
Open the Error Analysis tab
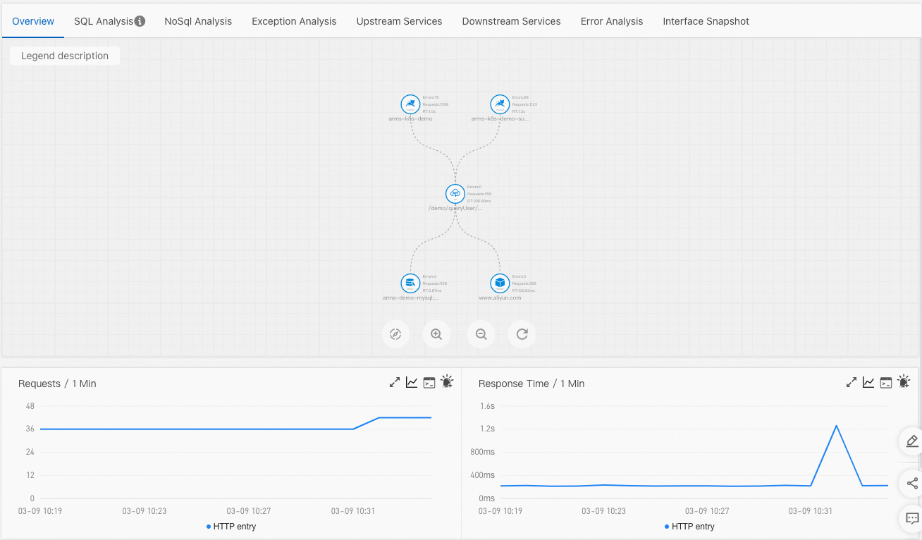[612, 21]
